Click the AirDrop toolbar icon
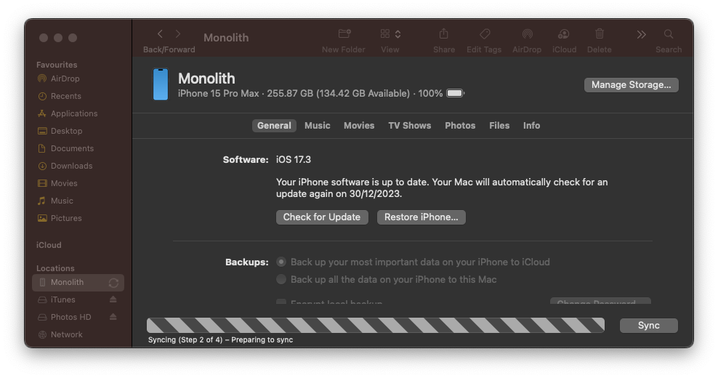 point(527,34)
